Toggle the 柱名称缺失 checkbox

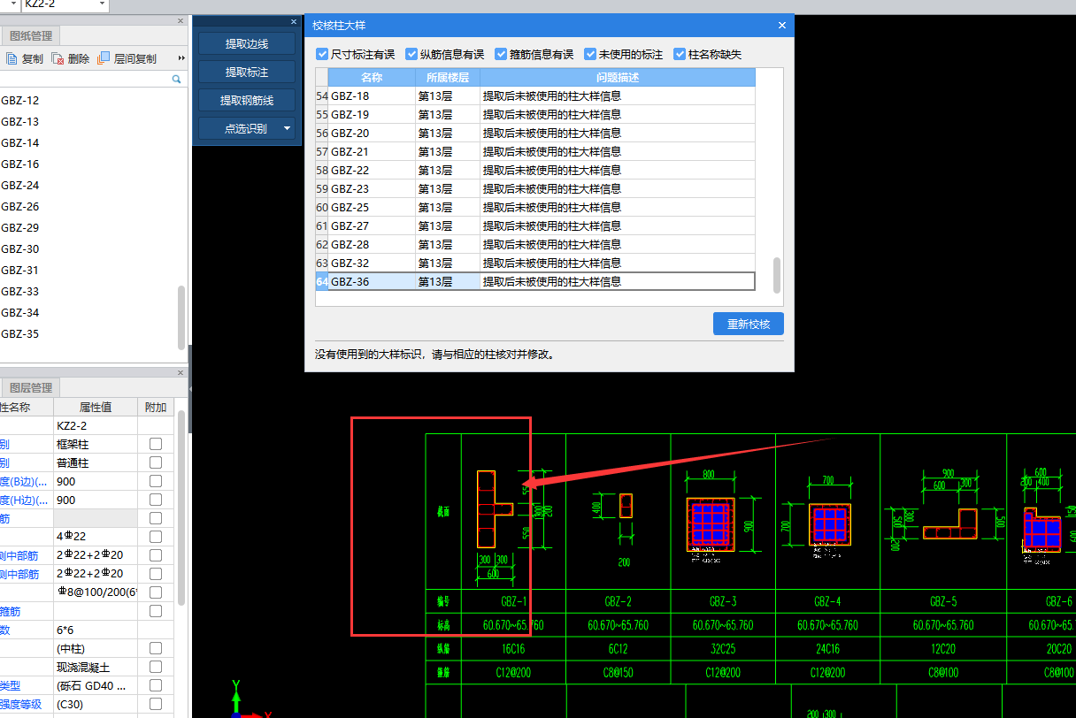[x=680, y=54]
